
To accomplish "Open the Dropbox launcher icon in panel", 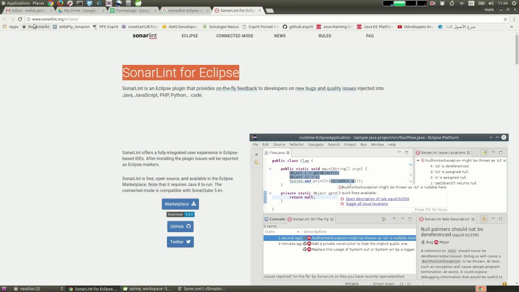I will click(89, 3).
